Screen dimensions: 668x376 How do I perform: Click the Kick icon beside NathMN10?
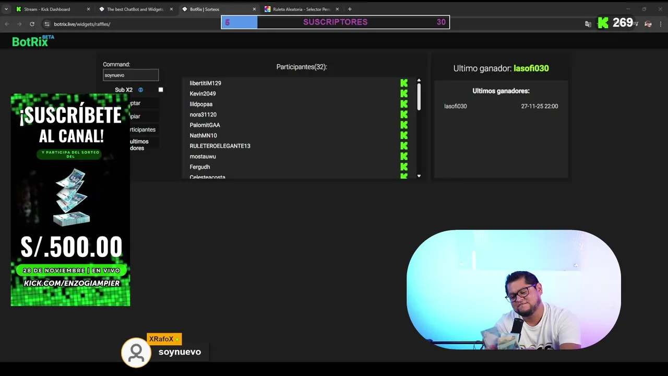coord(404,135)
